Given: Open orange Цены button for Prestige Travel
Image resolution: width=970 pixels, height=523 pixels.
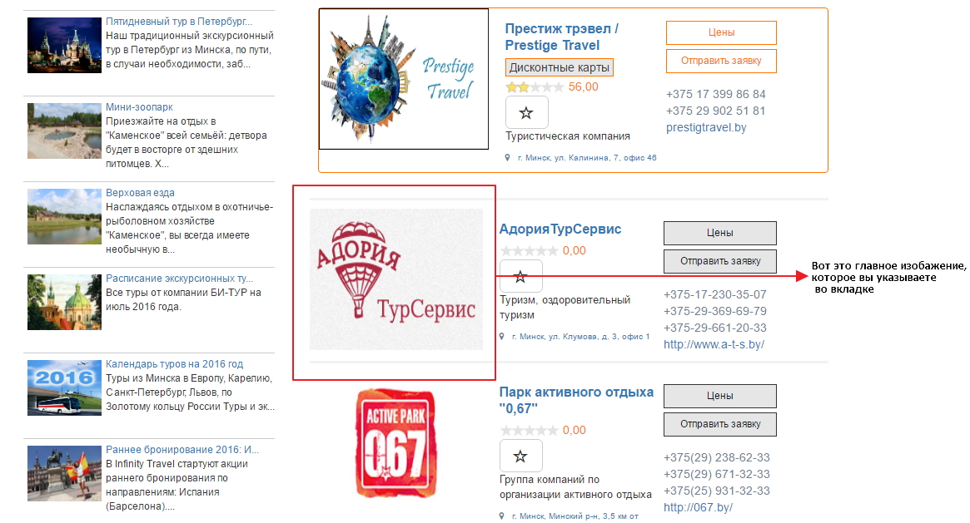Looking at the screenshot, I should [721, 32].
